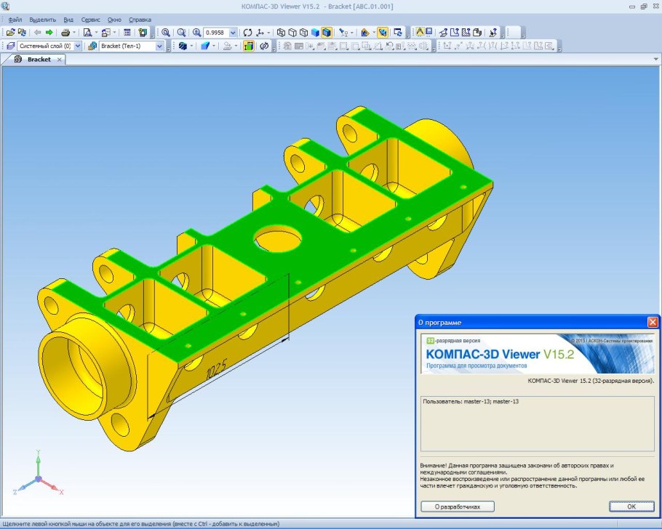Open the zoom scale 0.9958 dropdown
Screen dimensions: 662x529
pos(233,33)
